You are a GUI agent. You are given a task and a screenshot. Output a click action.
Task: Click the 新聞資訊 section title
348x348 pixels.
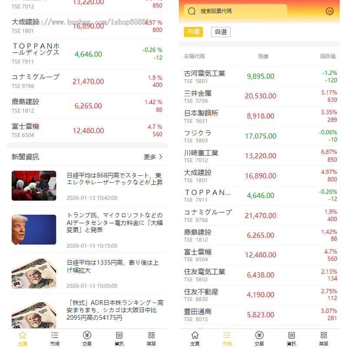(x=25, y=157)
